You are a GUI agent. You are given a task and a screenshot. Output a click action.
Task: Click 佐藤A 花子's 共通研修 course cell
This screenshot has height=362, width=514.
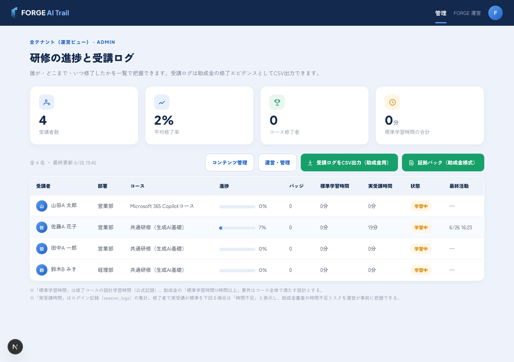pyautogui.click(x=157, y=227)
